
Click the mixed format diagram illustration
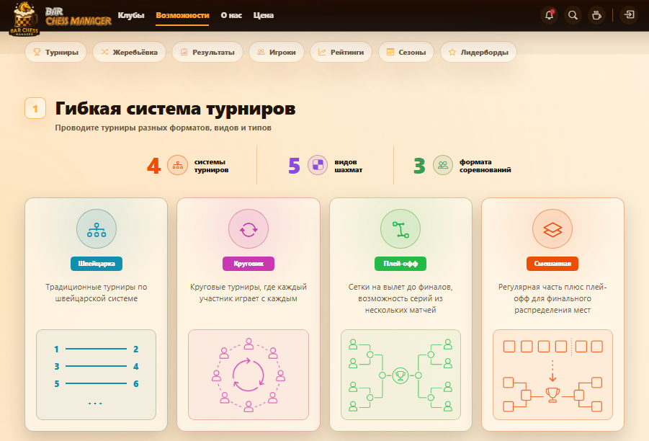click(552, 375)
